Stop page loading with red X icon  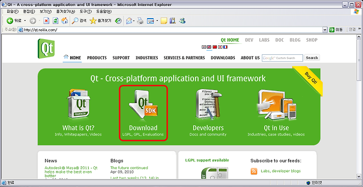46,21
